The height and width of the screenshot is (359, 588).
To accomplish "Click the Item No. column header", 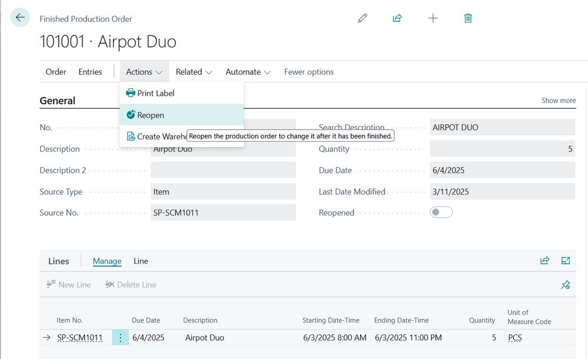I will (x=70, y=320).
